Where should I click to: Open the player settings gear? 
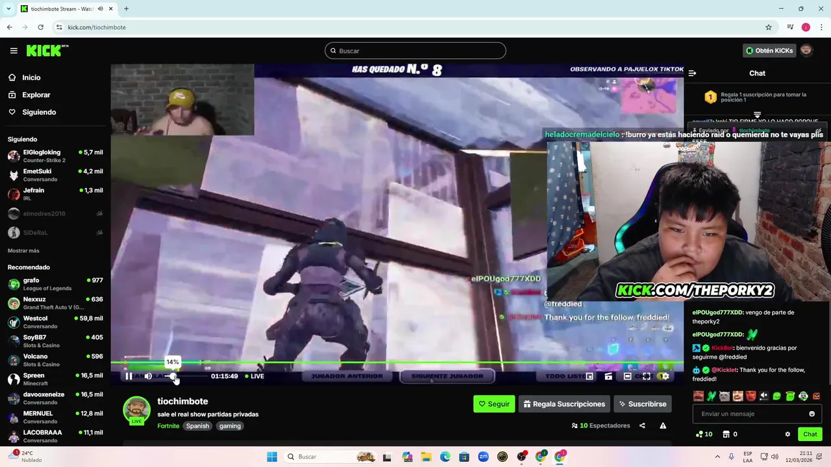pos(665,376)
